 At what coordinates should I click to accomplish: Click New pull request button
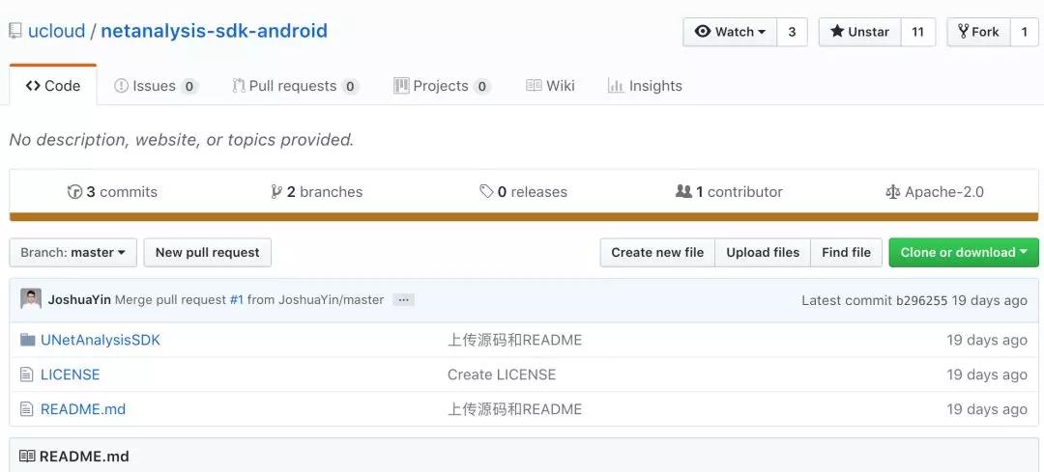tap(208, 253)
